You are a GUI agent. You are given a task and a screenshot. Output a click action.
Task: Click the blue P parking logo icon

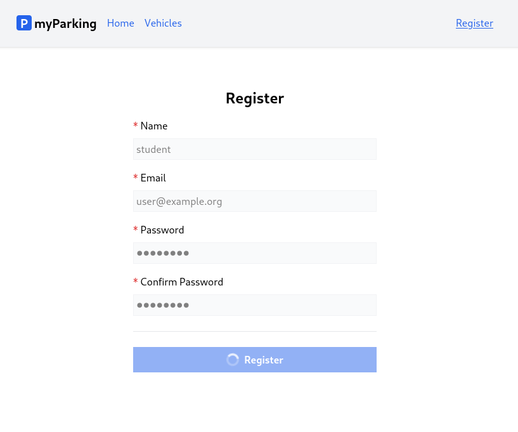24,23
